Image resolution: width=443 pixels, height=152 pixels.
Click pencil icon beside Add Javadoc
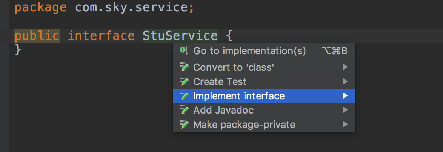click(184, 110)
